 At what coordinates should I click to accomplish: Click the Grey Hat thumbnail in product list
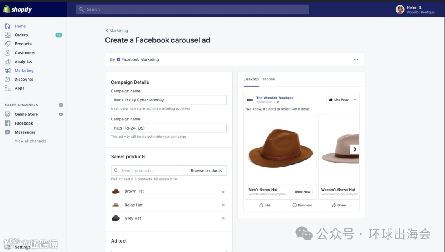pos(116,218)
